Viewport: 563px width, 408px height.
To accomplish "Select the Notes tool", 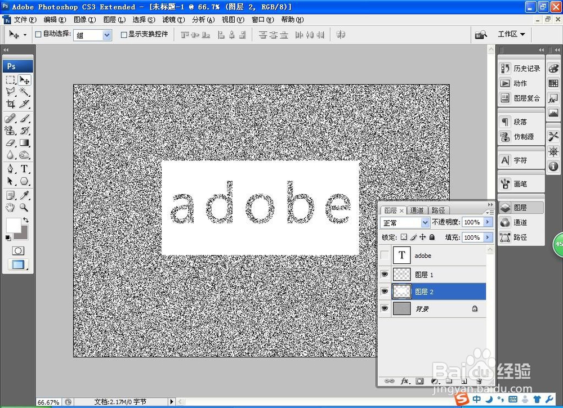I will click(10, 195).
